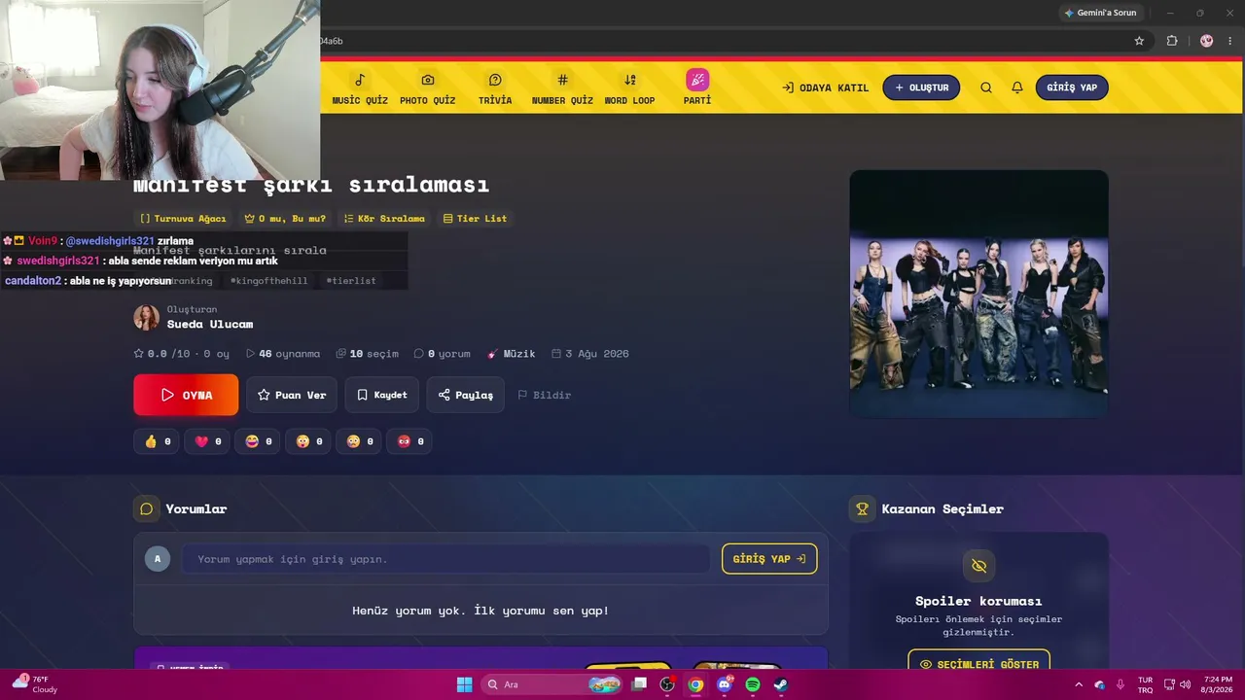Open the volume tray icon

pyautogui.click(x=1185, y=684)
